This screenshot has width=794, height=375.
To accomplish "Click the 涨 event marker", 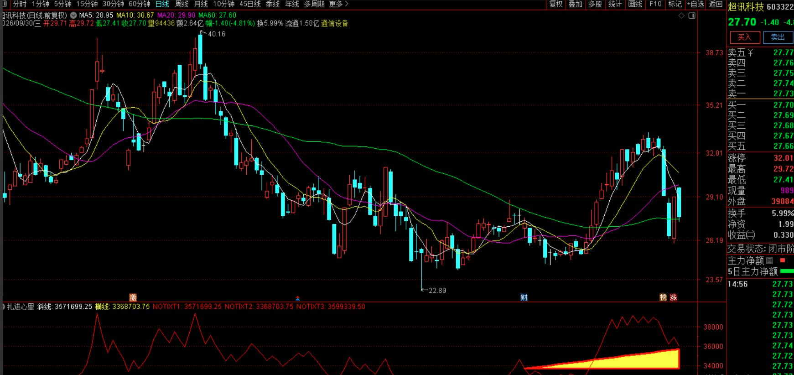I will [x=673, y=297].
